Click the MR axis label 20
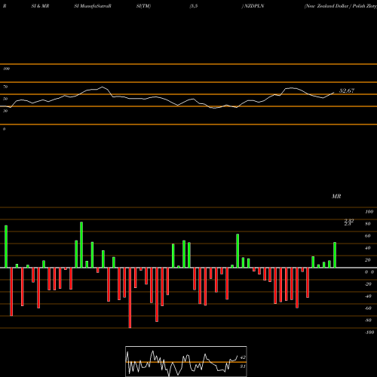The image size is (377, 377). [368, 260]
